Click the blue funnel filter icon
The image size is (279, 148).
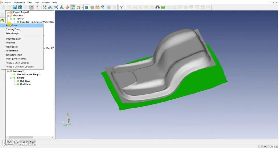(122, 7)
